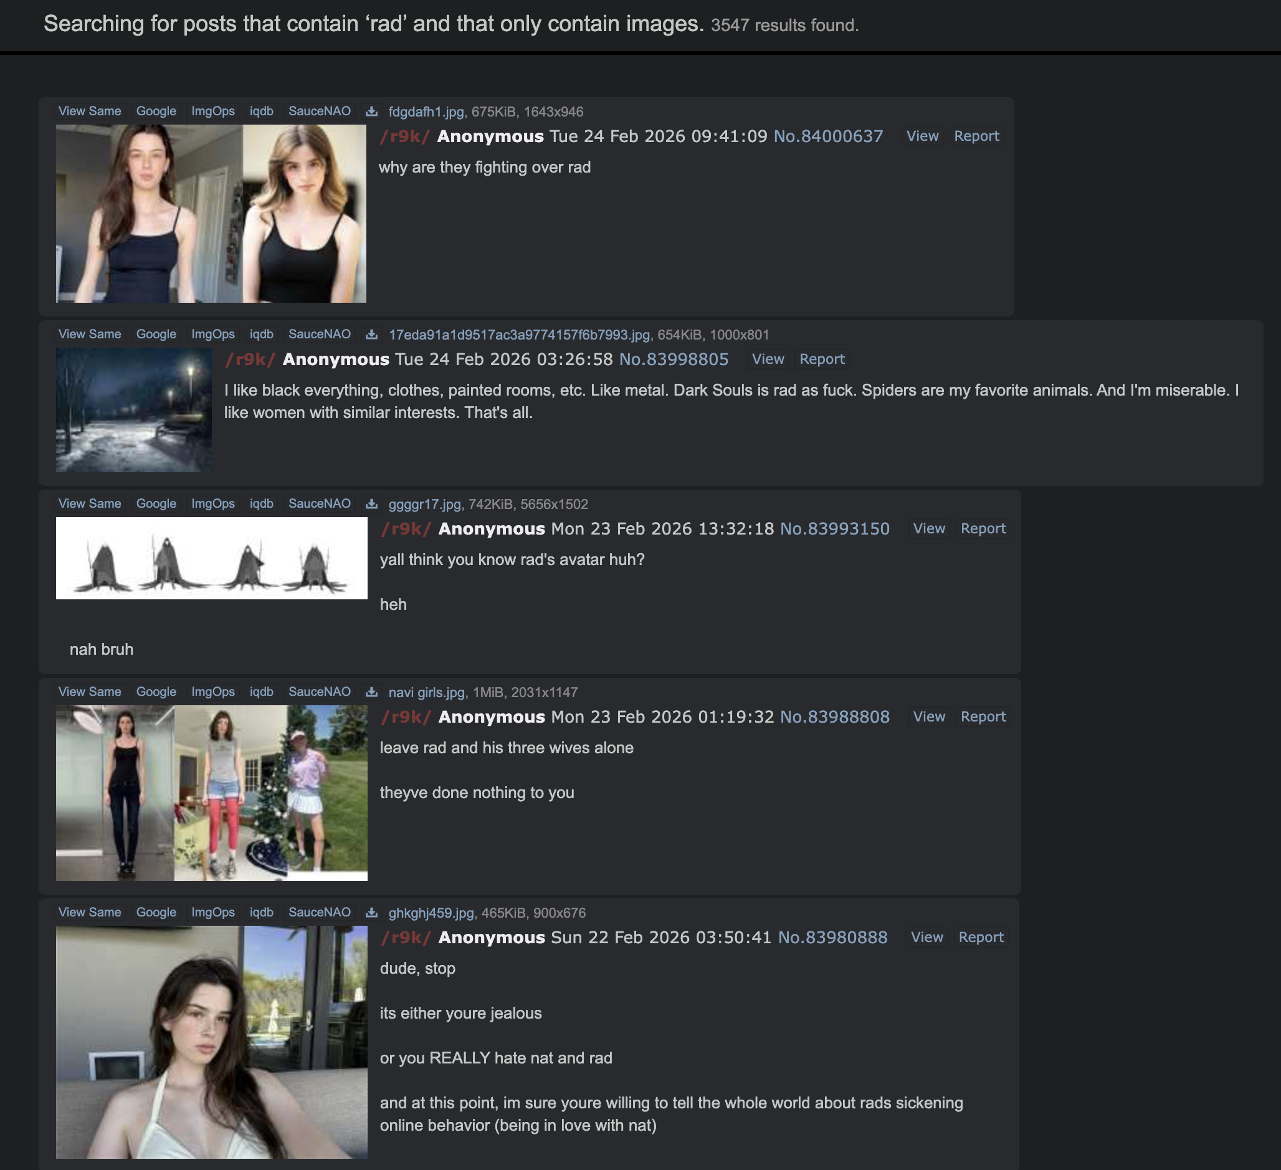Open the hooded figures thumbnail image
This screenshot has height=1170, width=1281.
[212, 558]
